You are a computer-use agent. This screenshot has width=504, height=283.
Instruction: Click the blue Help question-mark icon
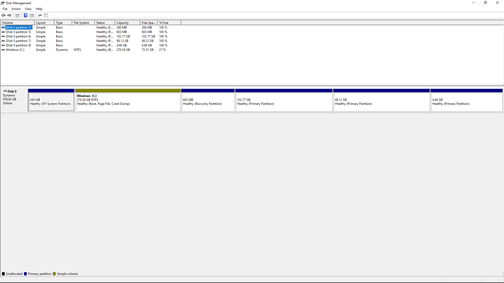tap(25, 15)
